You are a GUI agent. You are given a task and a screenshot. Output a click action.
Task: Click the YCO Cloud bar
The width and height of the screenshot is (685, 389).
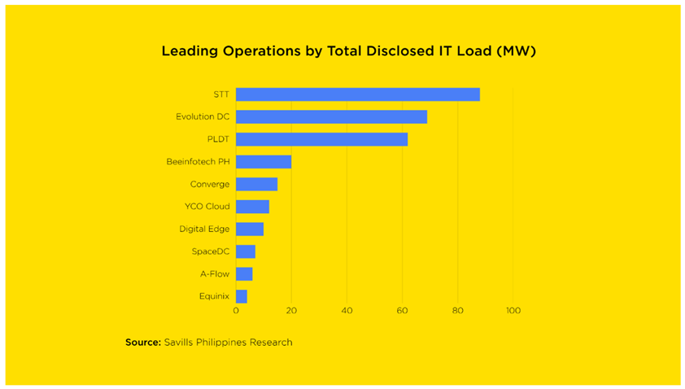(x=252, y=207)
